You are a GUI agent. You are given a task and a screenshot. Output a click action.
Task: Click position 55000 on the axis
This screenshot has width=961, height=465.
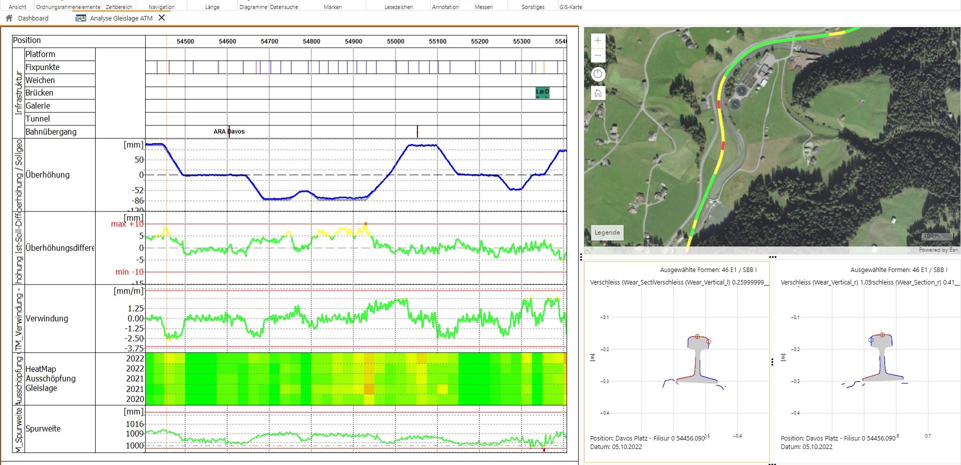395,41
